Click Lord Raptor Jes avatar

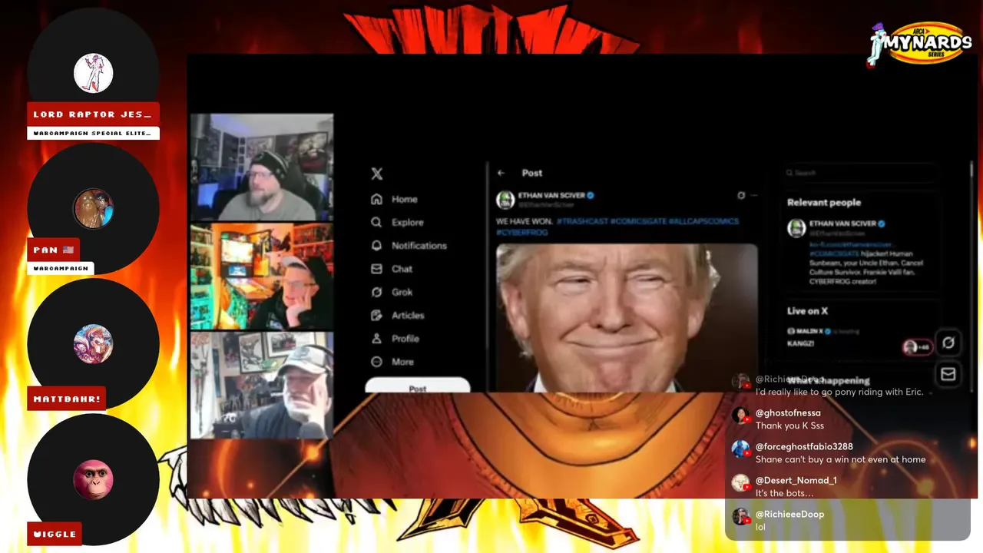pos(93,74)
